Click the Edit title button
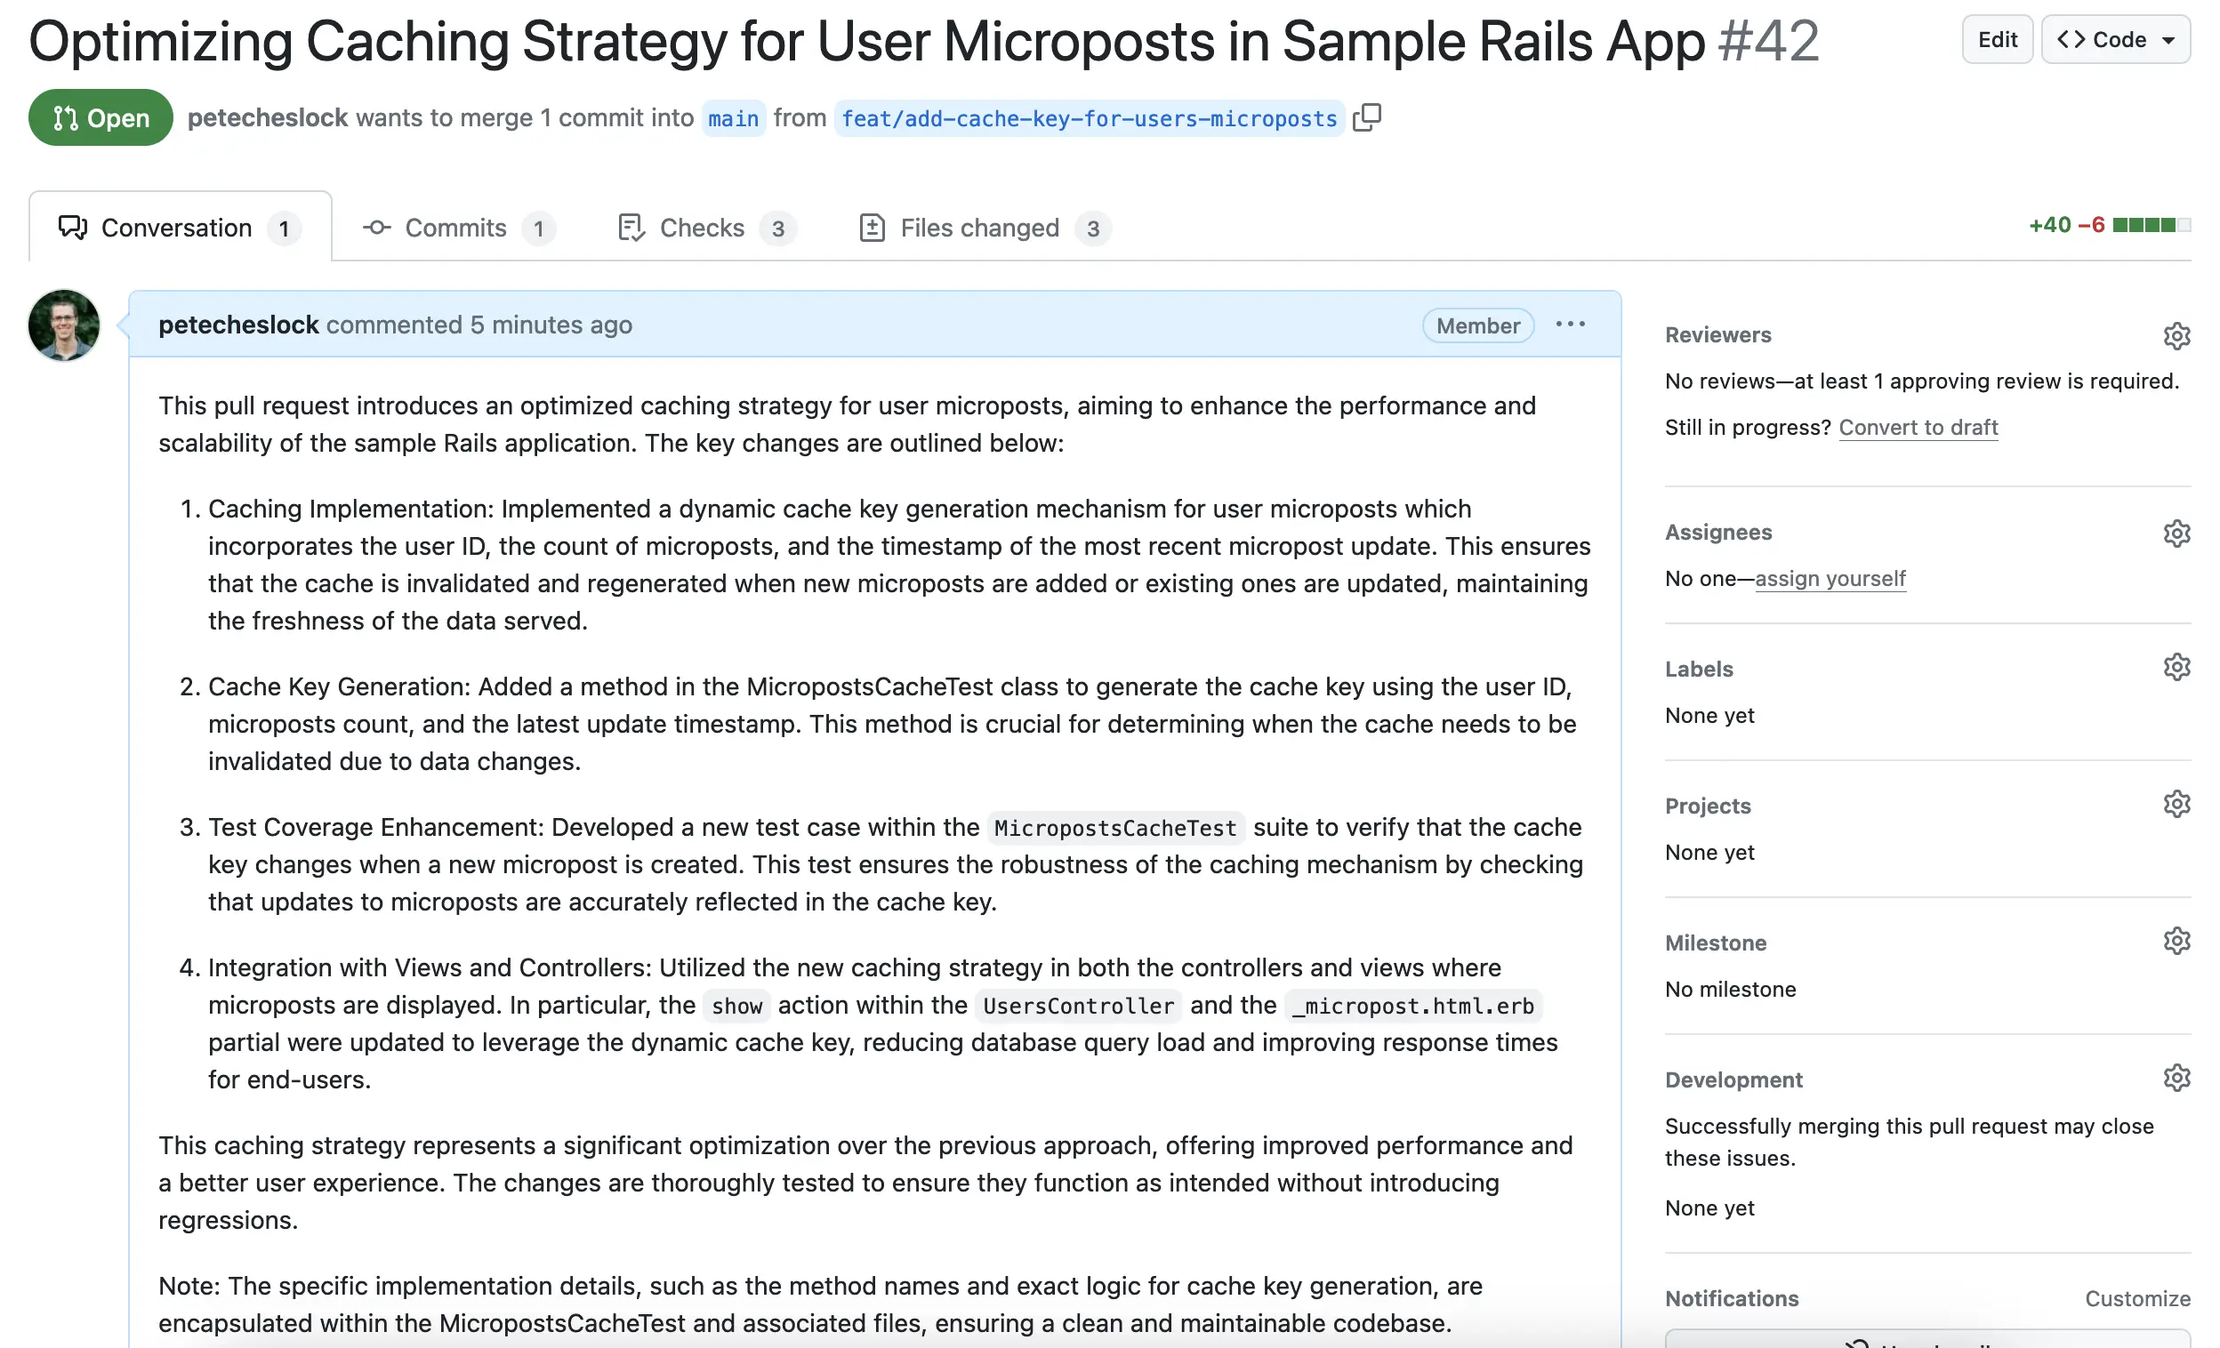The width and height of the screenshot is (2220, 1348). tap(1997, 40)
